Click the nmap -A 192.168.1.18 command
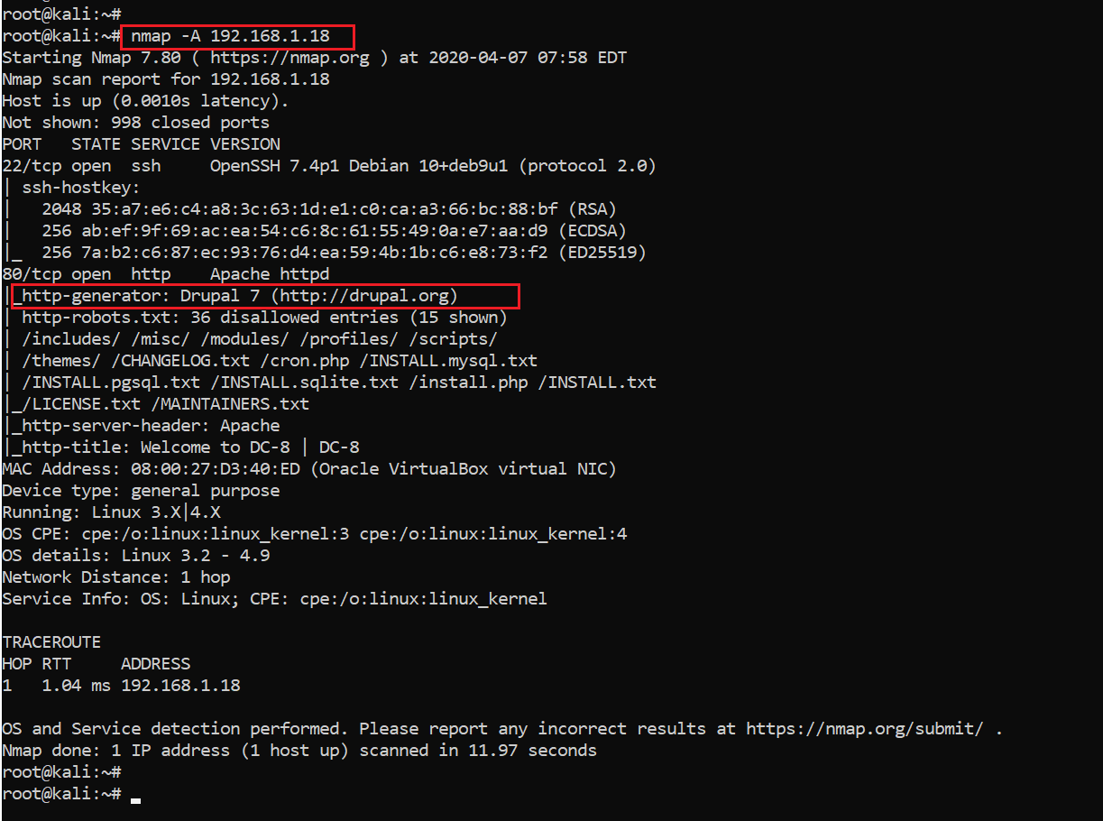 [230, 36]
